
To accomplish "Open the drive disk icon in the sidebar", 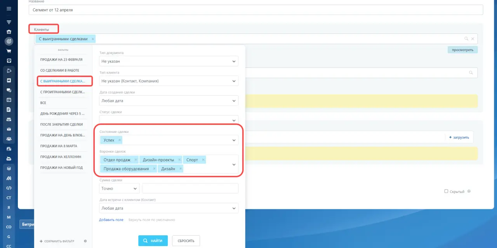I will 9,119.
